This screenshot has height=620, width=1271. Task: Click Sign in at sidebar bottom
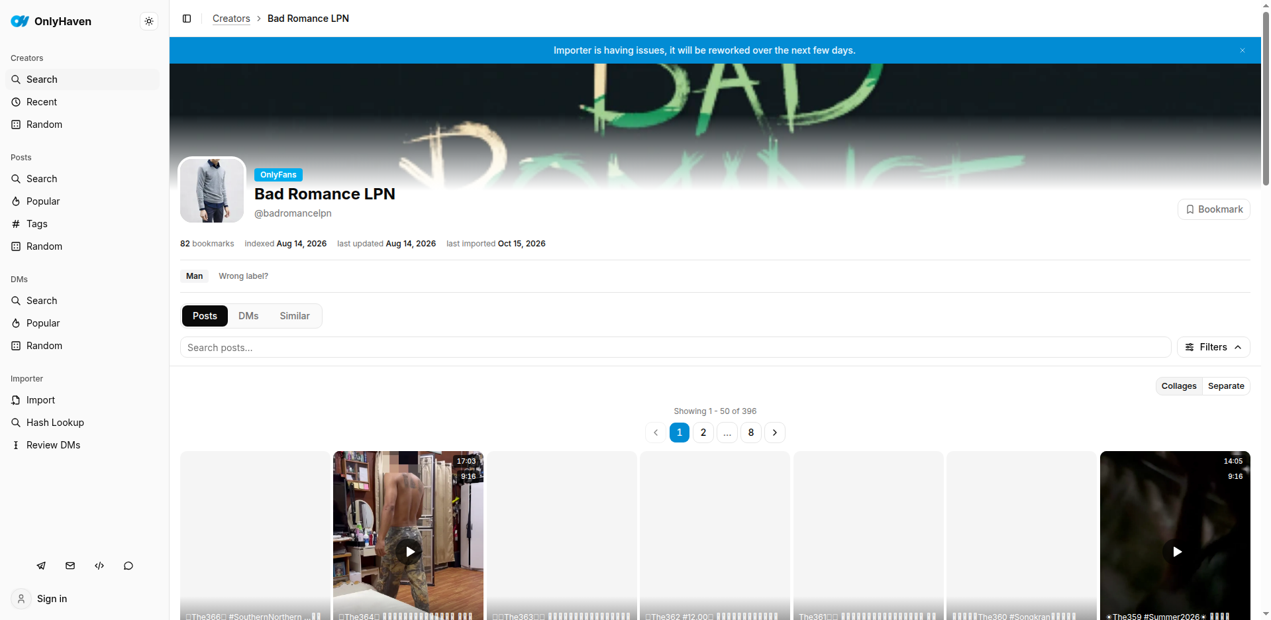point(40,599)
